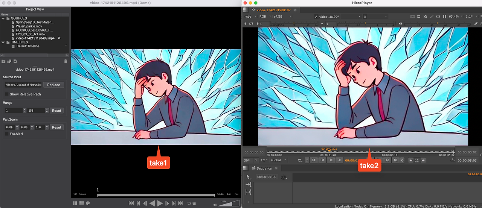
Task: Reset the Pan/Zoom values
Action: pyautogui.click(x=56, y=127)
